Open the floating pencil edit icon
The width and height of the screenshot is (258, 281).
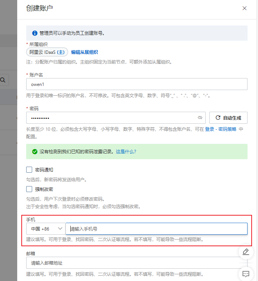246,251
